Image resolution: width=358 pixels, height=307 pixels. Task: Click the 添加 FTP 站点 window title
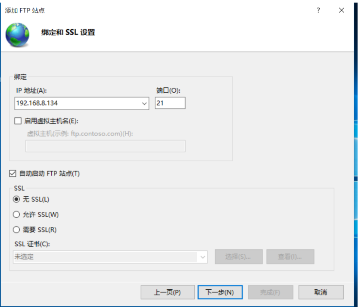tap(25, 10)
